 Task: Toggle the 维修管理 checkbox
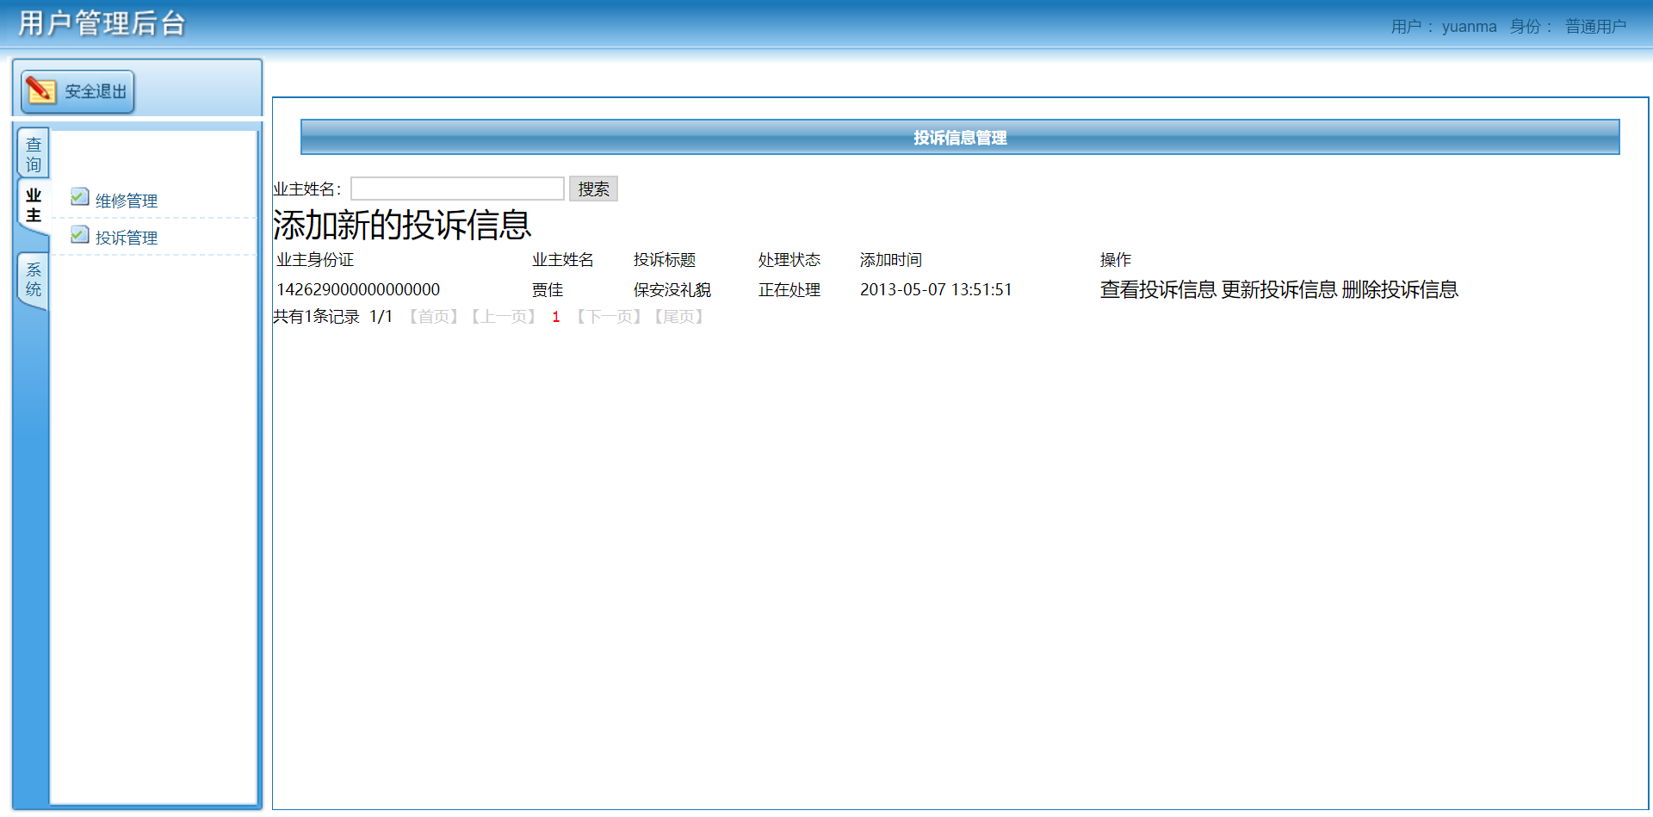[x=79, y=196]
